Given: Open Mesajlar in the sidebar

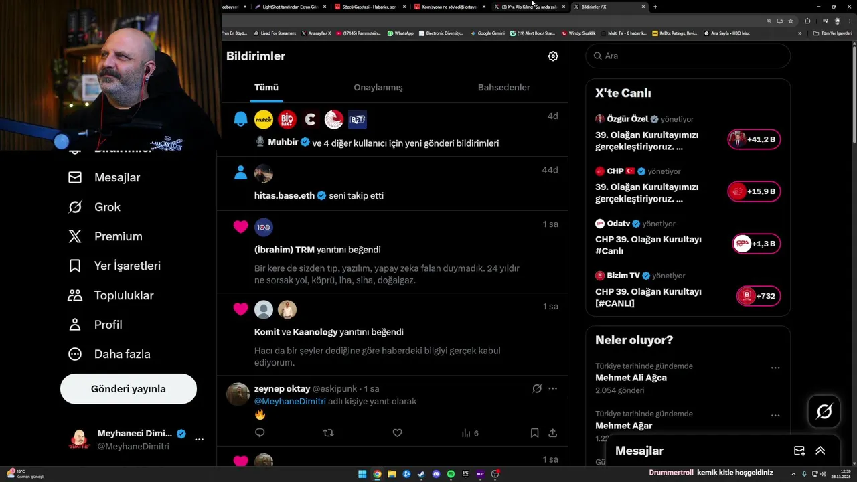Looking at the screenshot, I should pos(104,177).
